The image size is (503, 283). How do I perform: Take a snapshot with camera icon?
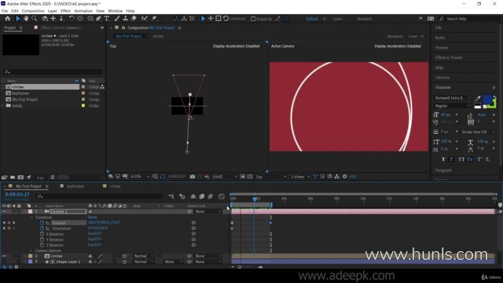click(x=193, y=177)
